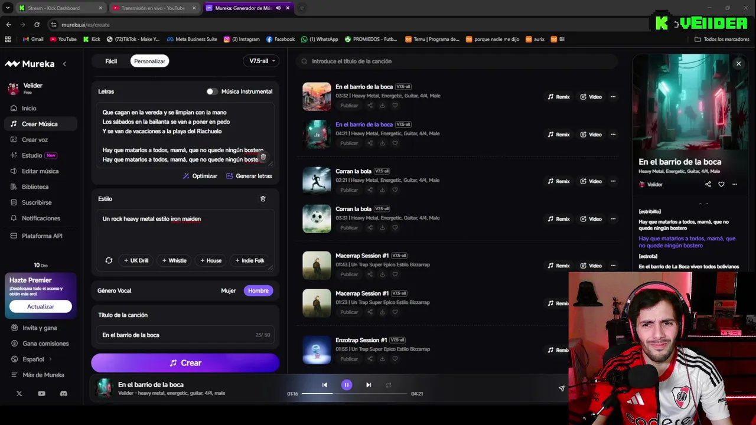The image size is (756, 425).
Task: Open Mureka Discord social icon
Action: pyautogui.click(x=64, y=394)
